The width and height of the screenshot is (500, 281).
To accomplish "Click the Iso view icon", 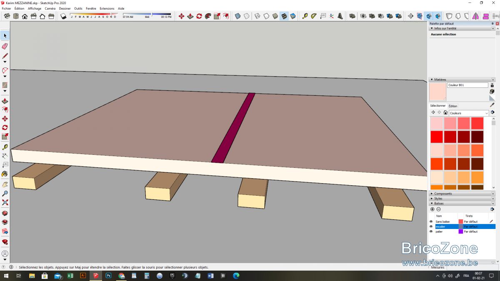I will pyautogui.click(x=7, y=16).
